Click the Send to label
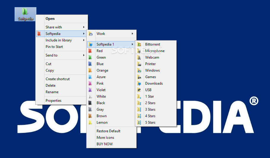270x158 pixels. pyautogui.click(x=52, y=55)
